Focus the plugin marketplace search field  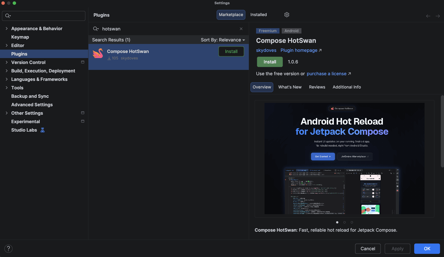coord(168,29)
